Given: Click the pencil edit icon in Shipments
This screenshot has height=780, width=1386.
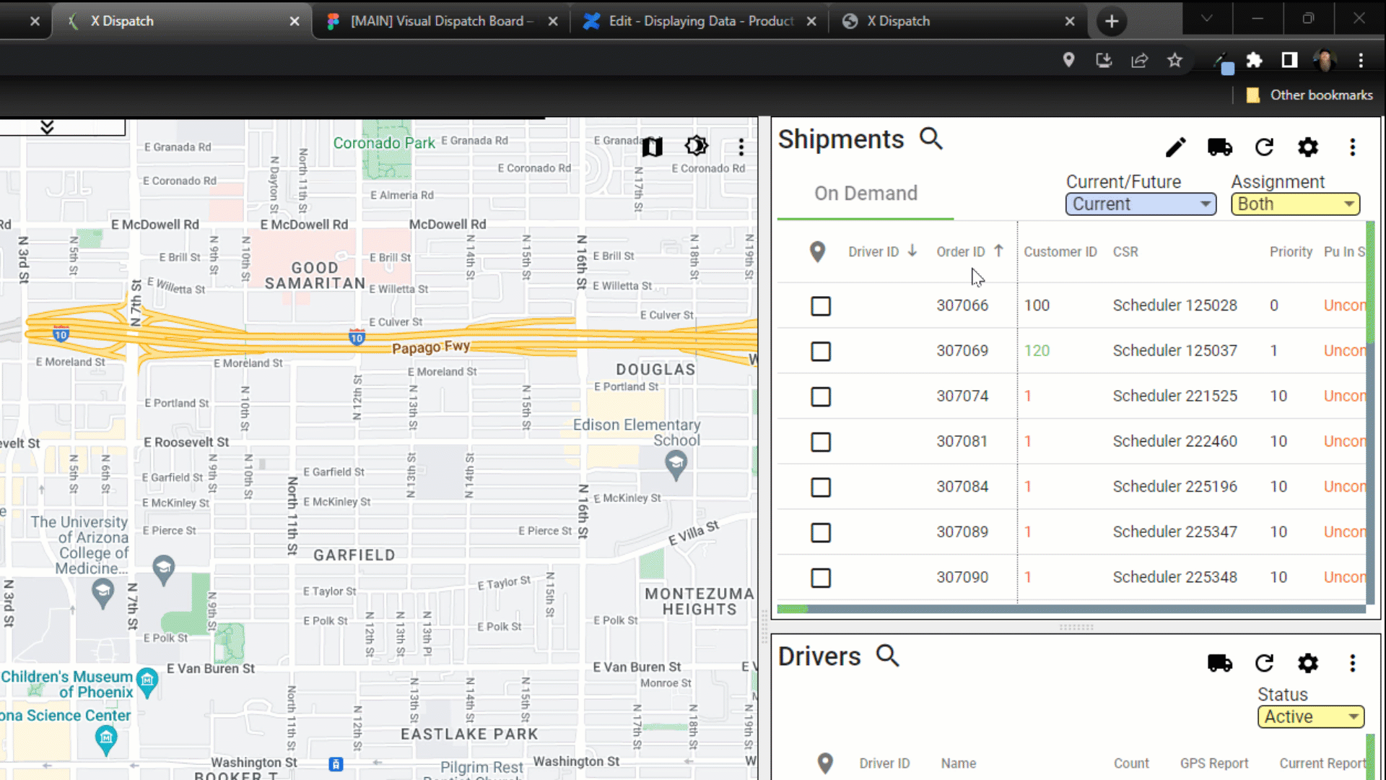Looking at the screenshot, I should pyautogui.click(x=1175, y=147).
